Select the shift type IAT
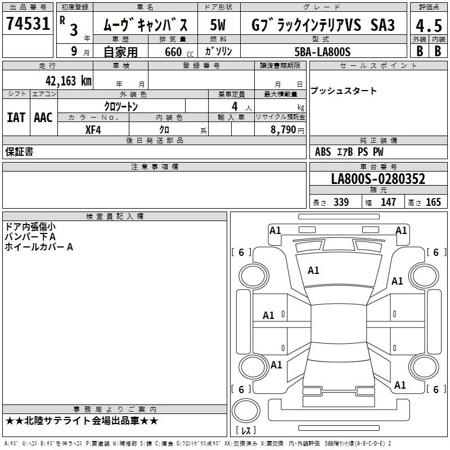The image size is (450, 450). pos(16,118)
